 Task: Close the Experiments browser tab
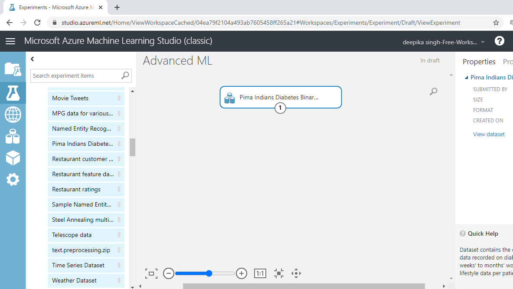(x=101, y=7)
